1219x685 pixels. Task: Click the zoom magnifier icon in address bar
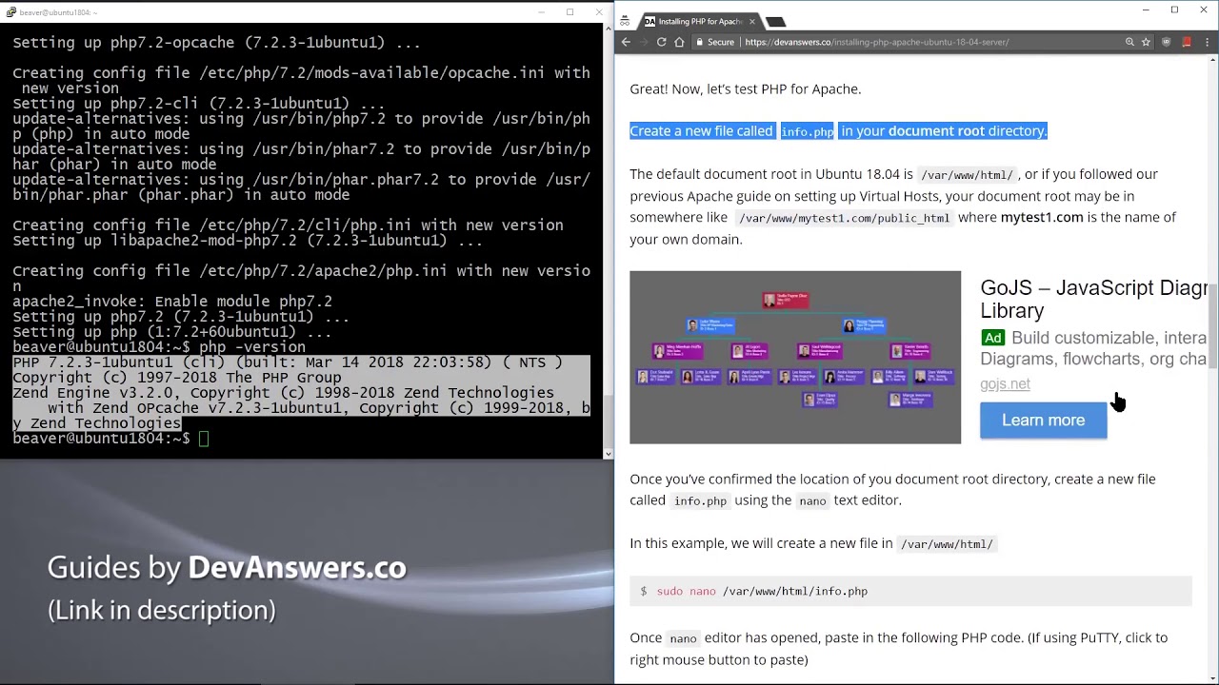[x=1129, y=42]
